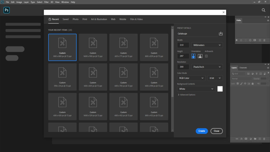Filter for shape layers in Layers panel
The width and height of the screenshot is (270, 152).
pos(261,74)
